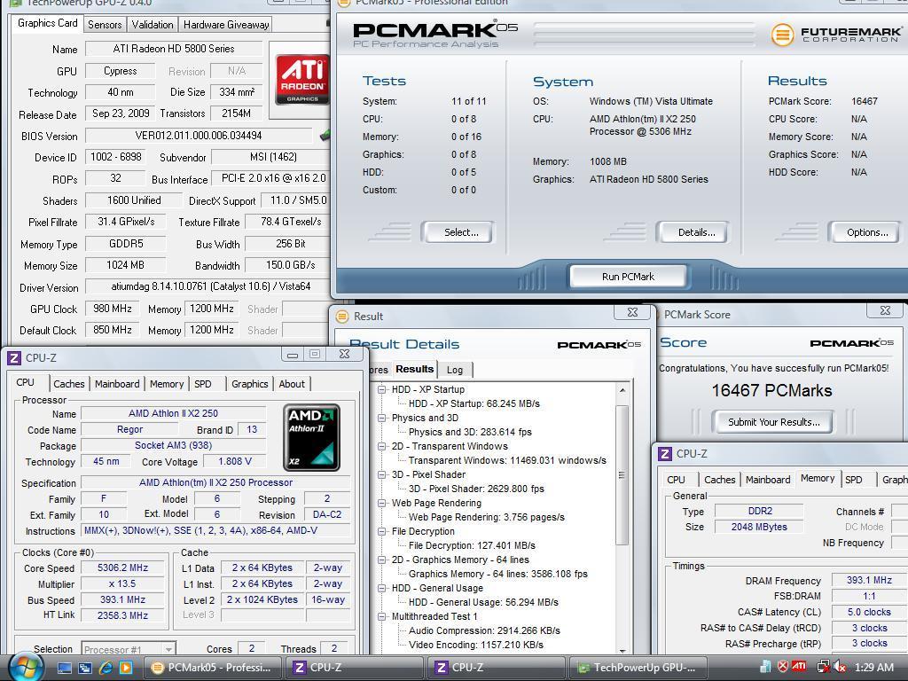This screenshot has width=908, height=681.
Task: Click the orange icon in Result window titlebar
Action: (x=342, y=317)
